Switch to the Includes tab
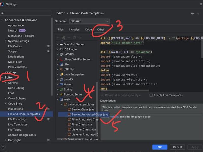The width and height of the screenshot is (203, 152). 74,30
